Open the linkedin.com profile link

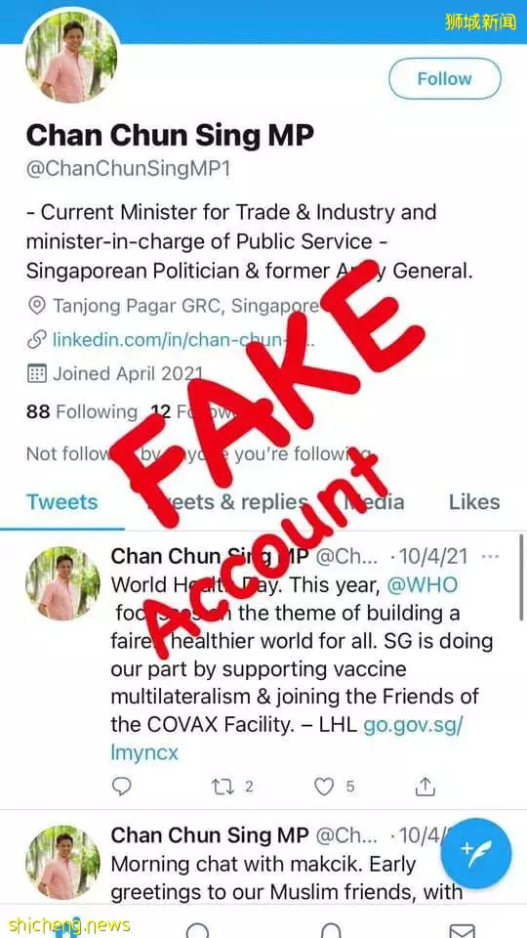click(x=184, y=340)
